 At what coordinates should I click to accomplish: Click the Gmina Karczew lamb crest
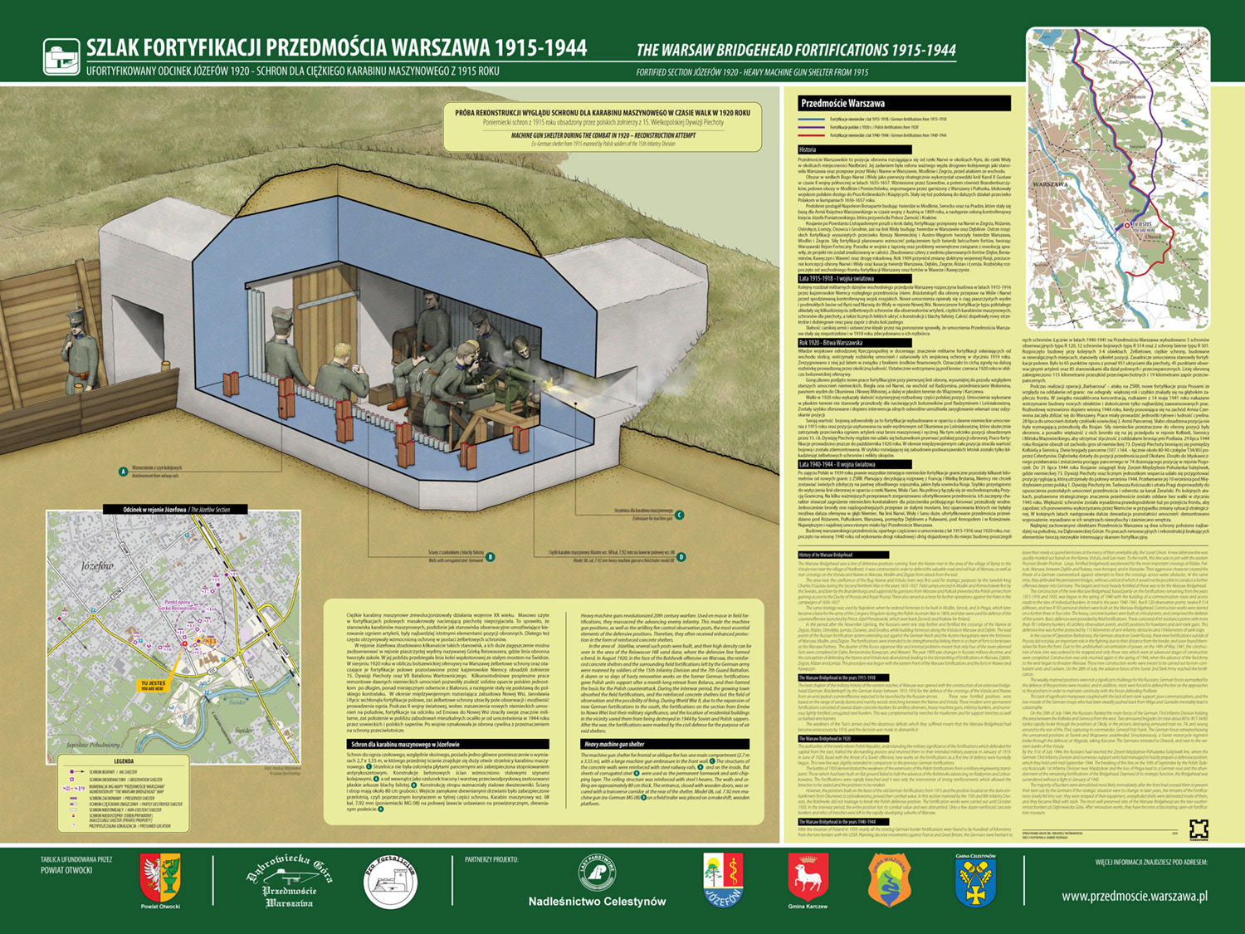coord(808,878)
